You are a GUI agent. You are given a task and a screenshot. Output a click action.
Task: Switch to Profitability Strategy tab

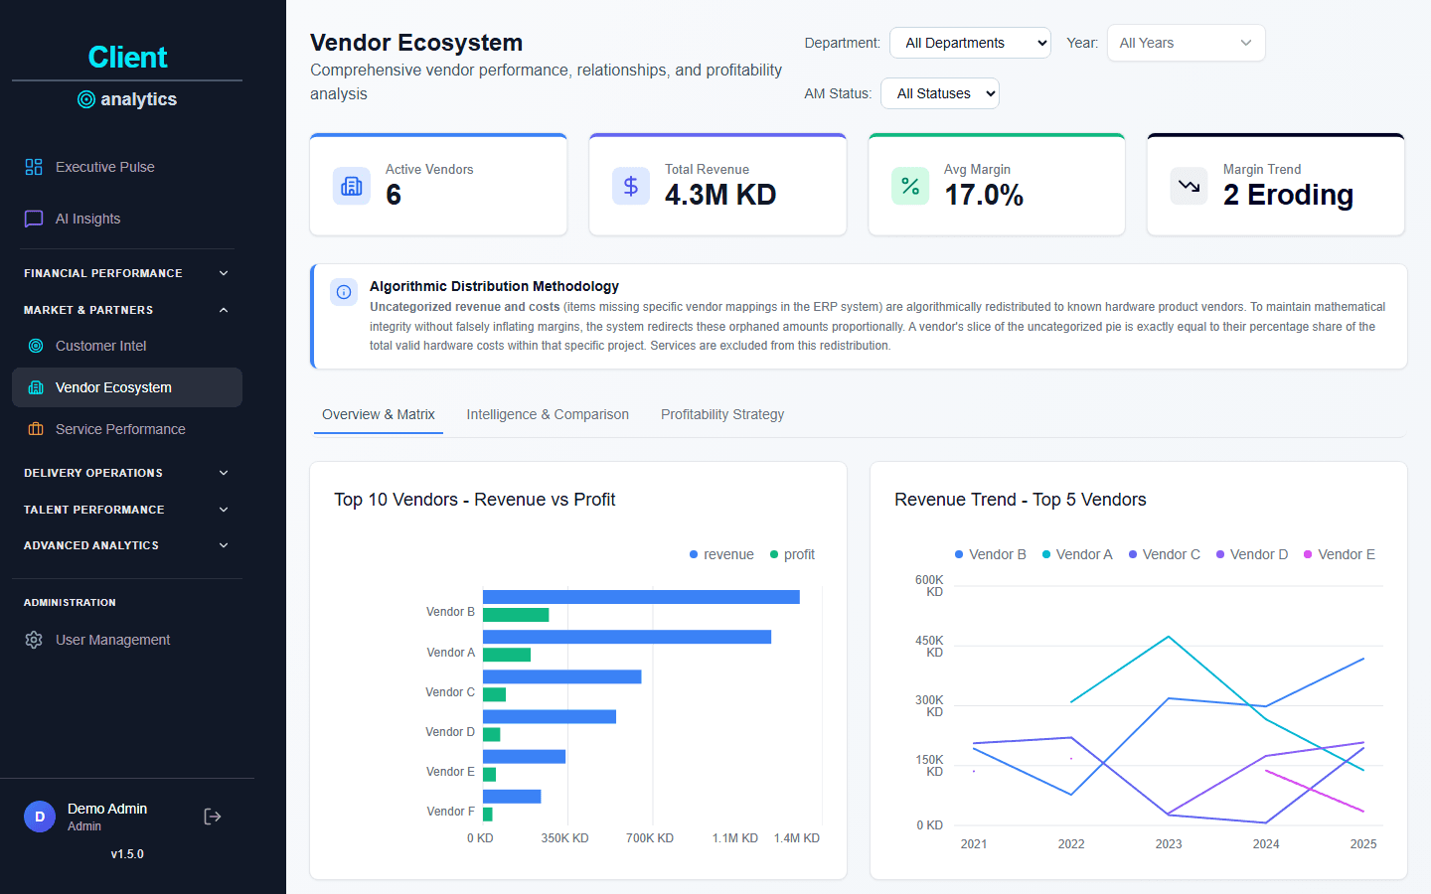[722, 414]
